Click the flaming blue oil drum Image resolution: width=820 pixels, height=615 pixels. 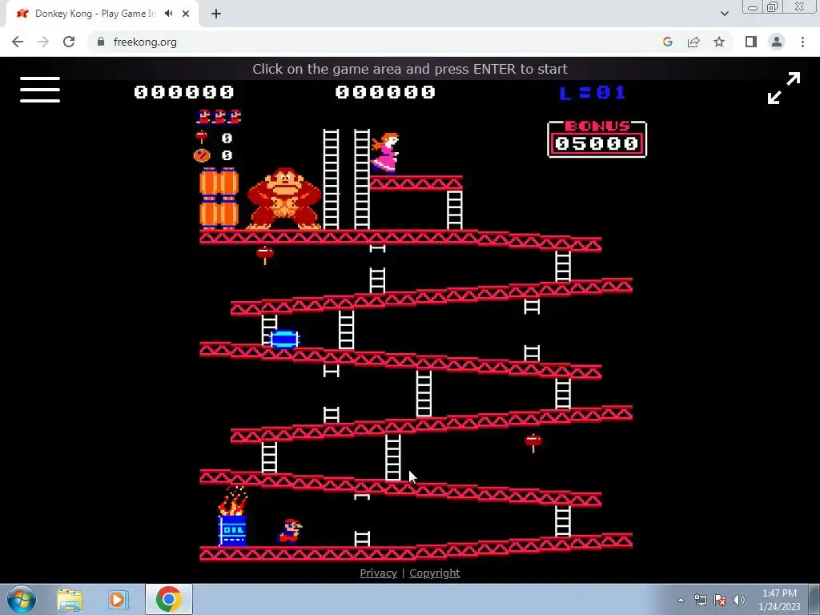[x=232, y=517]
